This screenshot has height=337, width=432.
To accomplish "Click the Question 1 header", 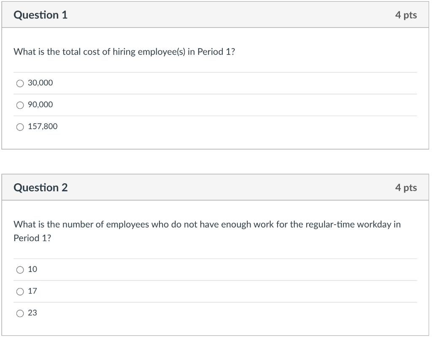I will tap(40, 15).
